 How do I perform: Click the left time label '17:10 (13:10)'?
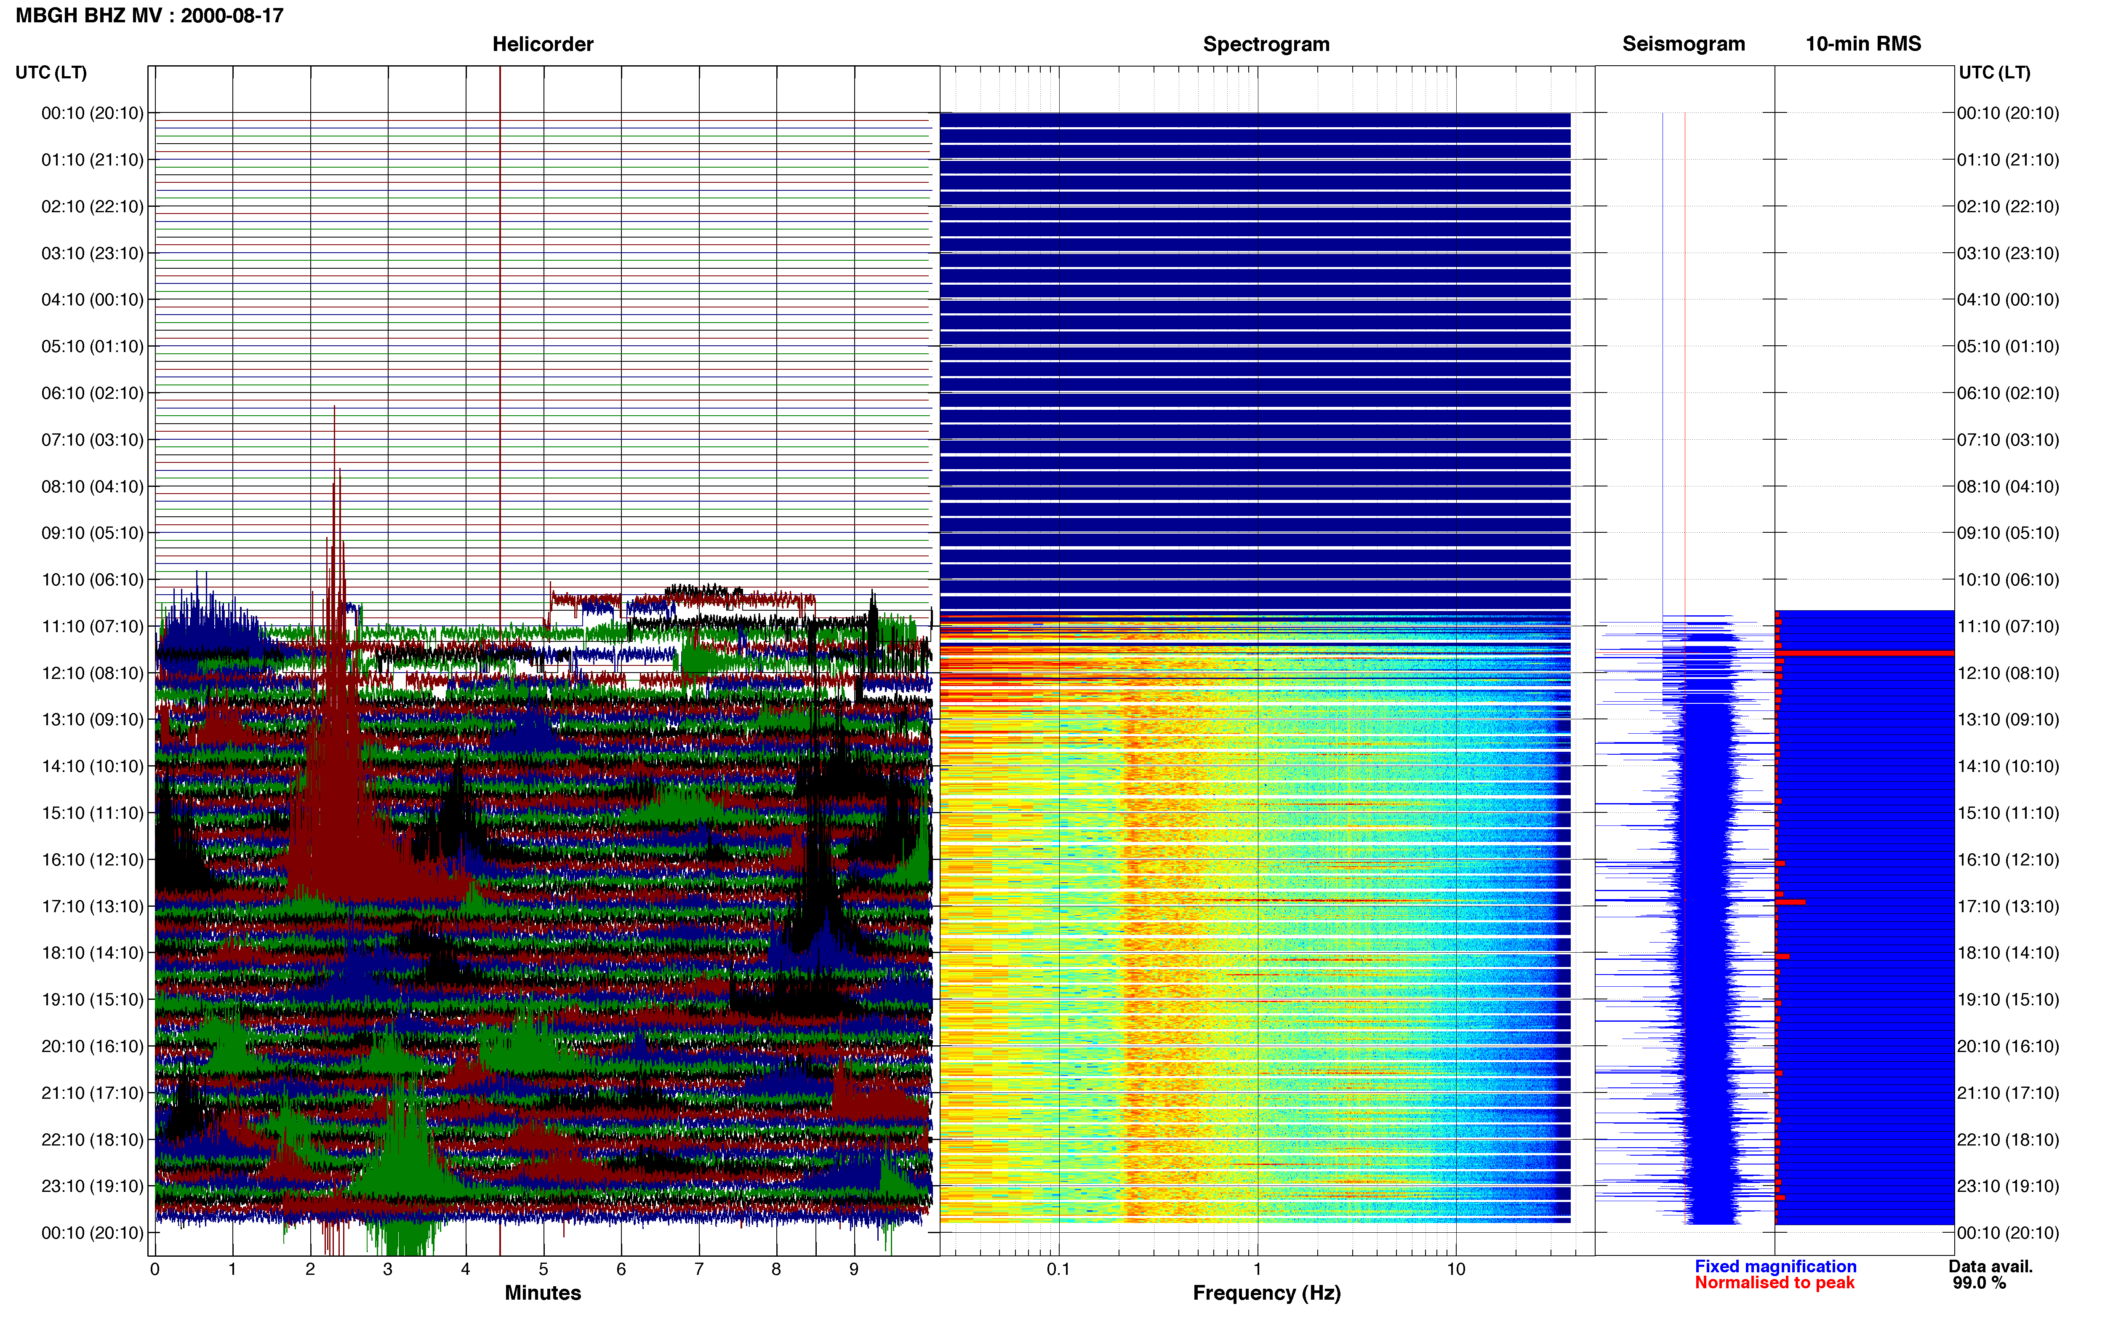tap(93, 907)
